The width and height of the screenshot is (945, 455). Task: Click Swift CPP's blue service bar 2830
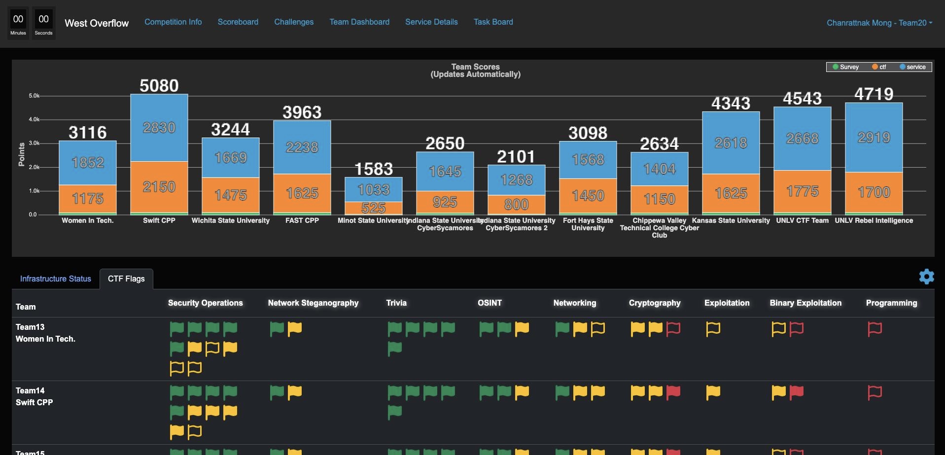point(159,128)
